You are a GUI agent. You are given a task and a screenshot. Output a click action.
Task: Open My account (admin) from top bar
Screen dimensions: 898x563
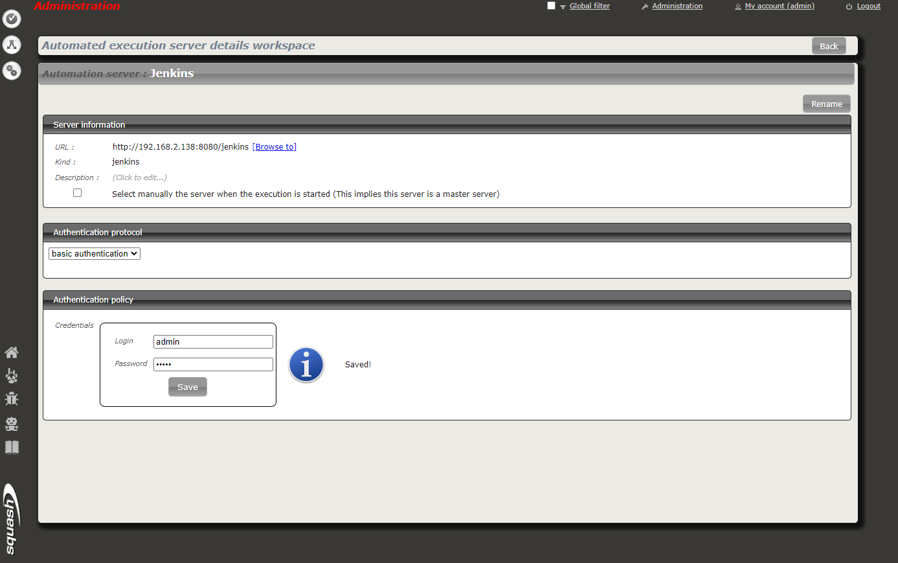(x=779, y=6)
